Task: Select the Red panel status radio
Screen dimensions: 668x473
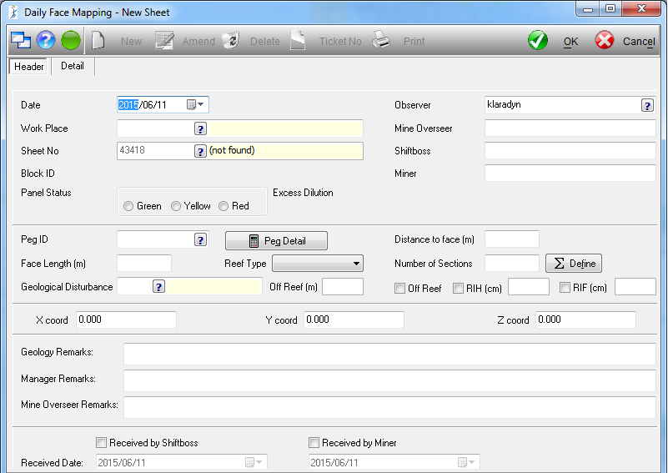Action: tap(224, 206)
